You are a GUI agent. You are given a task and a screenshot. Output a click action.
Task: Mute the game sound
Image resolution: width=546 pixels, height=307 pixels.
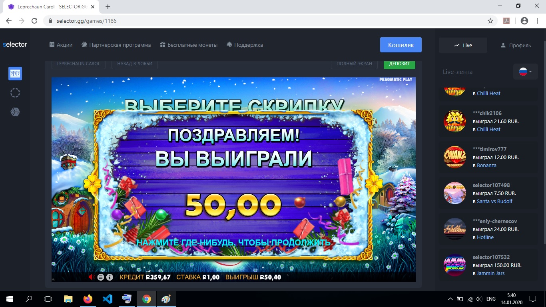pos(92,277)
